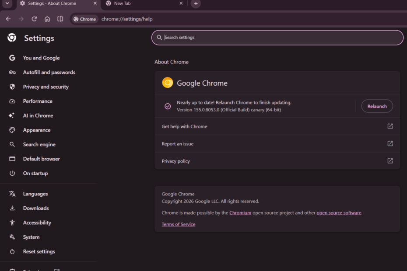The height and width of the screenshot is (271, 407).
Task: Open Accessibility settings
Action: (37, 223)
